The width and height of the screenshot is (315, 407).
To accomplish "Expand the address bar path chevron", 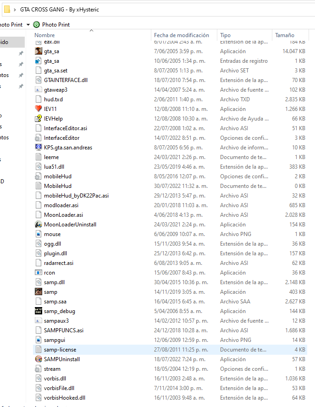I will click(15, 10).
